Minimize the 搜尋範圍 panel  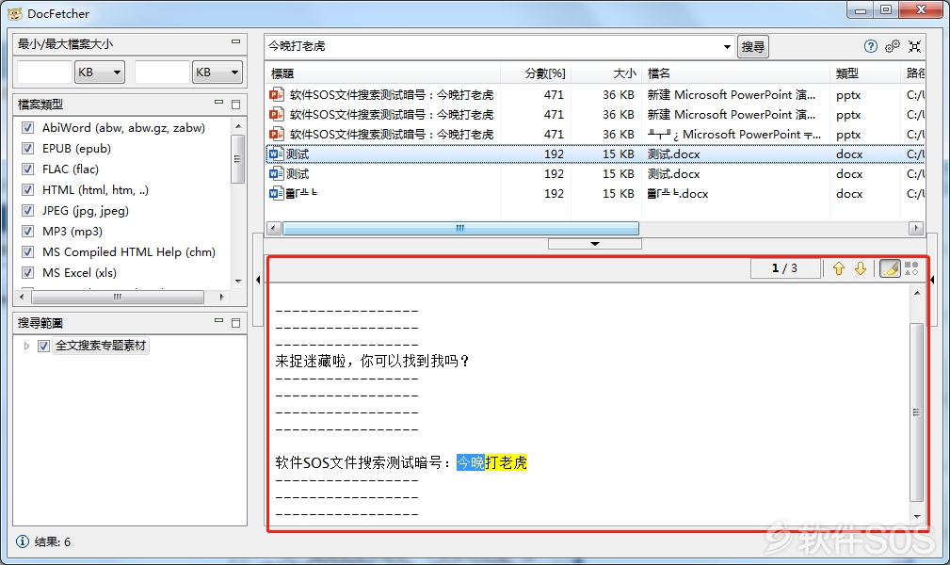click(218, 322)
